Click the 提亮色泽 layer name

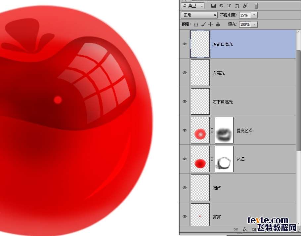244,131
